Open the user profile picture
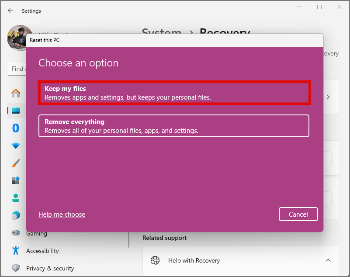 [17, 38]
